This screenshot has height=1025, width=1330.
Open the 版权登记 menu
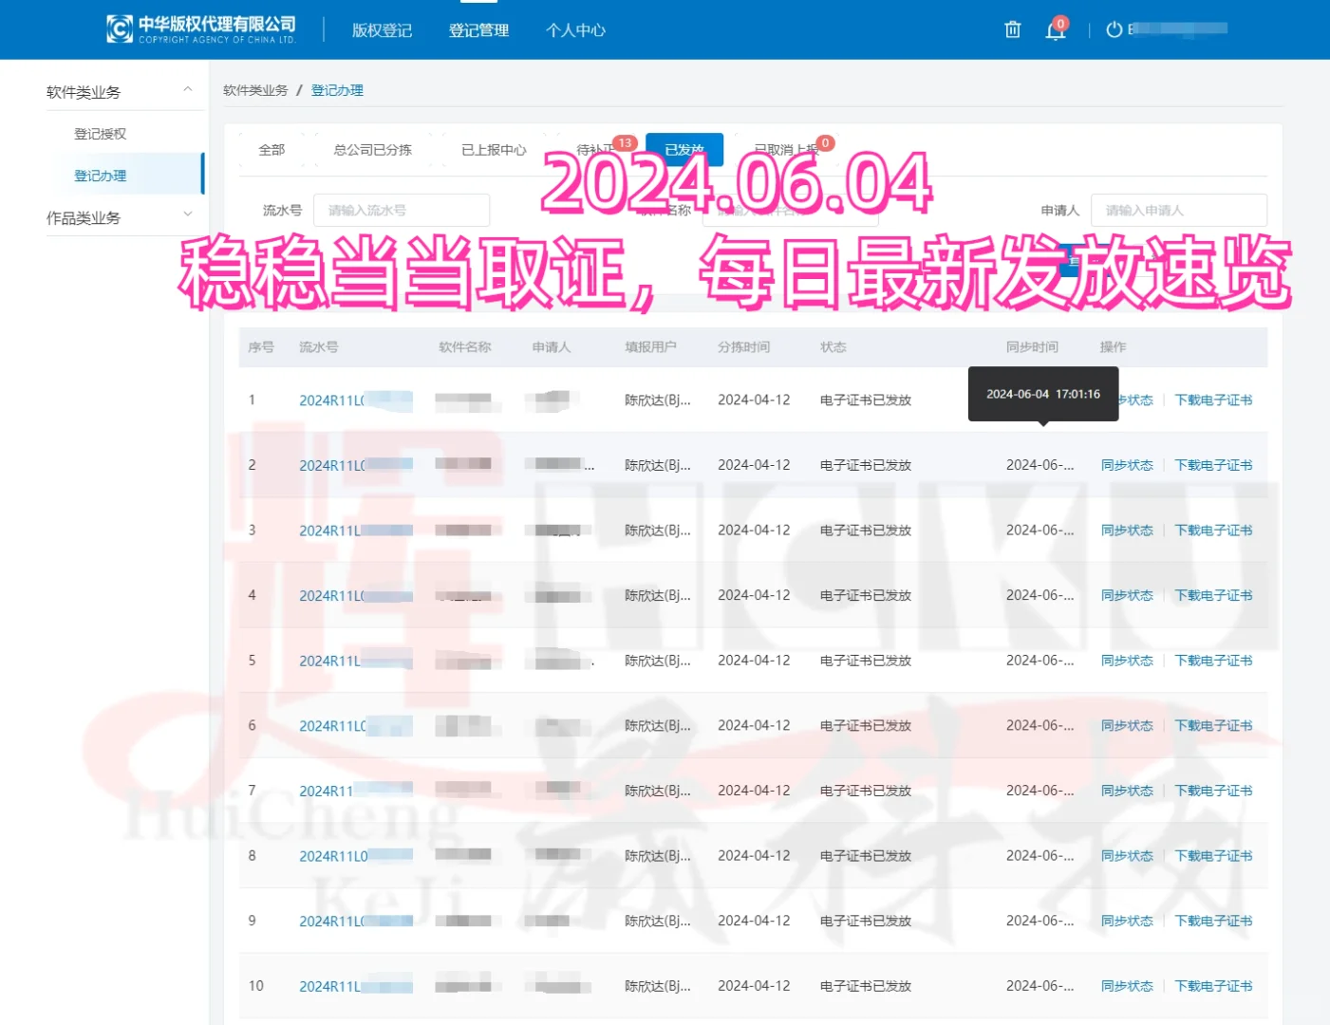coord(380,29)
